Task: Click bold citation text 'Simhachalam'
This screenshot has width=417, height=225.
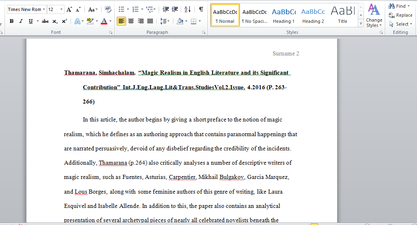Action: click(117, 73)
